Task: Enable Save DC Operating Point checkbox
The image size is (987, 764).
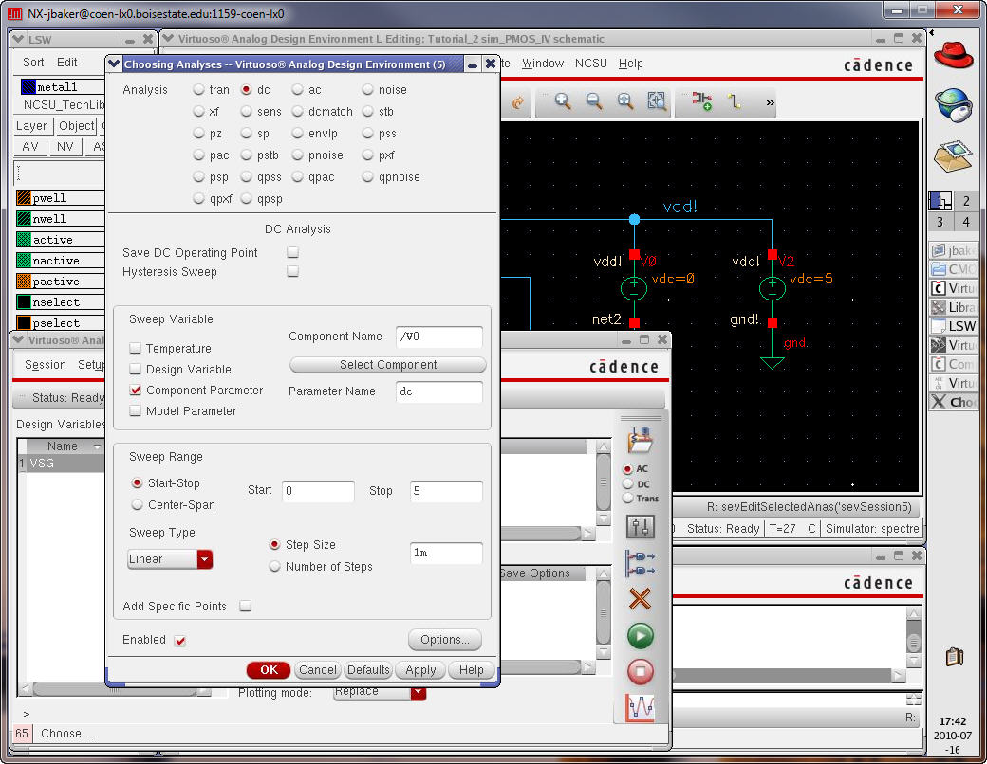Action: tap(293, 253)
